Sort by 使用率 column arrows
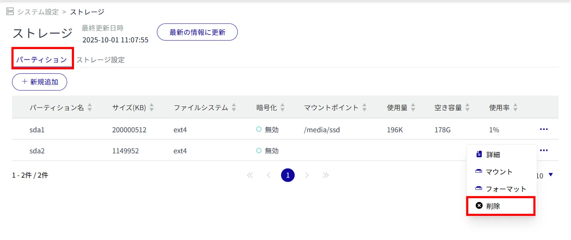Image resolution: width=571 pixels, height=240 pixels. (515, 107)
